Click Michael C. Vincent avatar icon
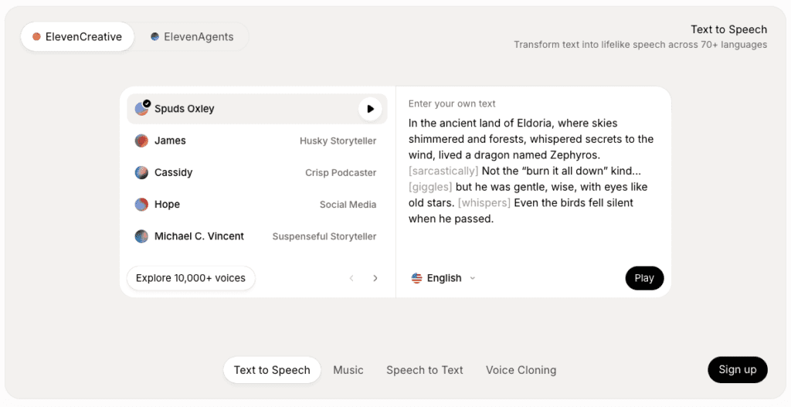Screen dimensions: 791x407 (141, 236)
